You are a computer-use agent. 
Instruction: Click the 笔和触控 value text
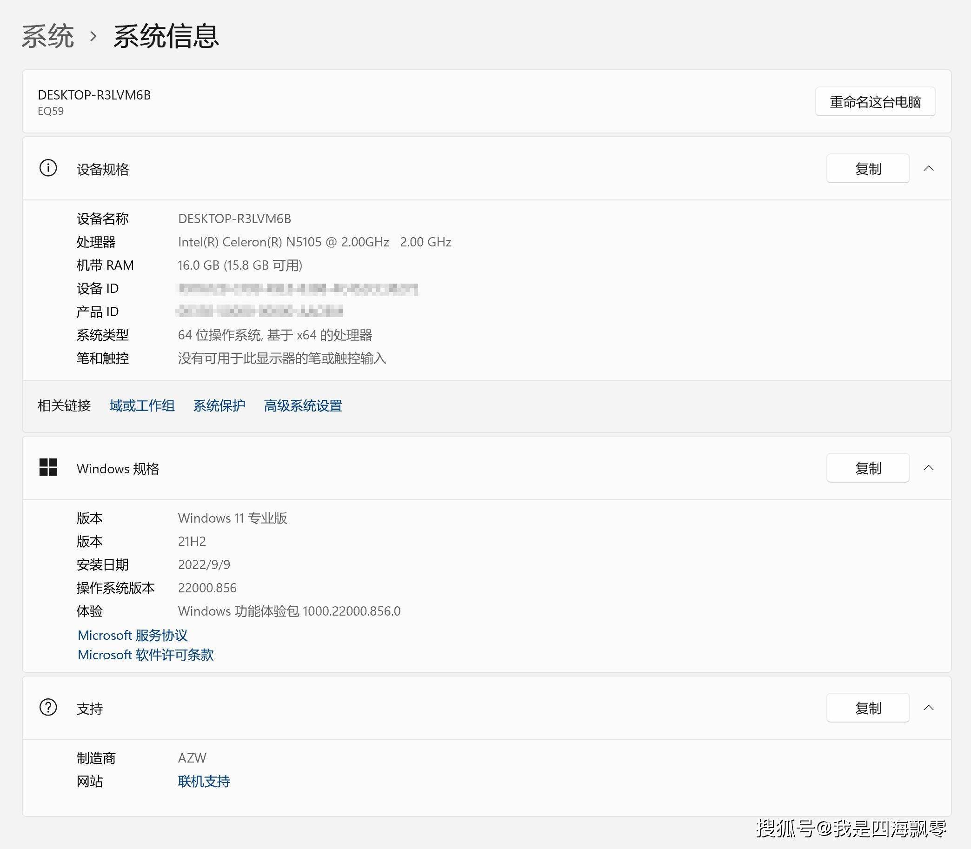pos(282,358)
